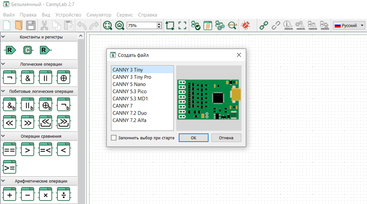
Task: Open the Русский language dropdown
Action: tap(349, 25)
